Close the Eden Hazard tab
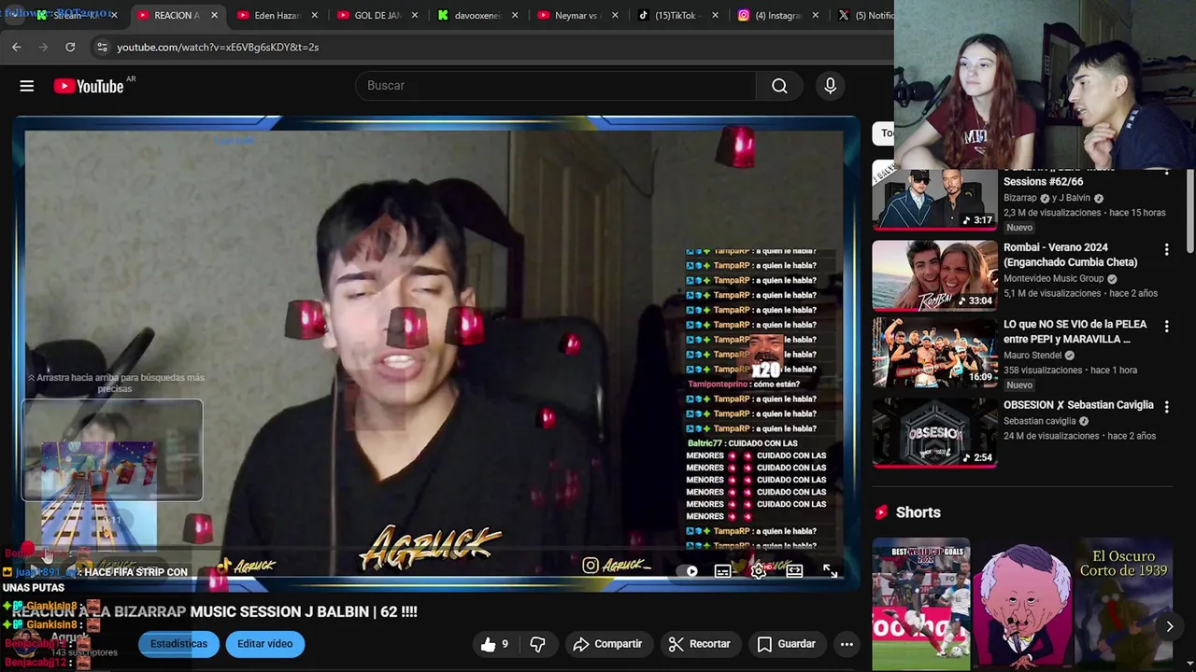Screen dimensions: 1196x672 (x=314, y=15)
